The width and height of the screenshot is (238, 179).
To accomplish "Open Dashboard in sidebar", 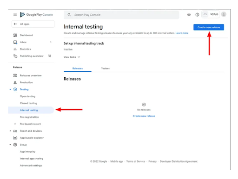I will [x=26, y=35].
